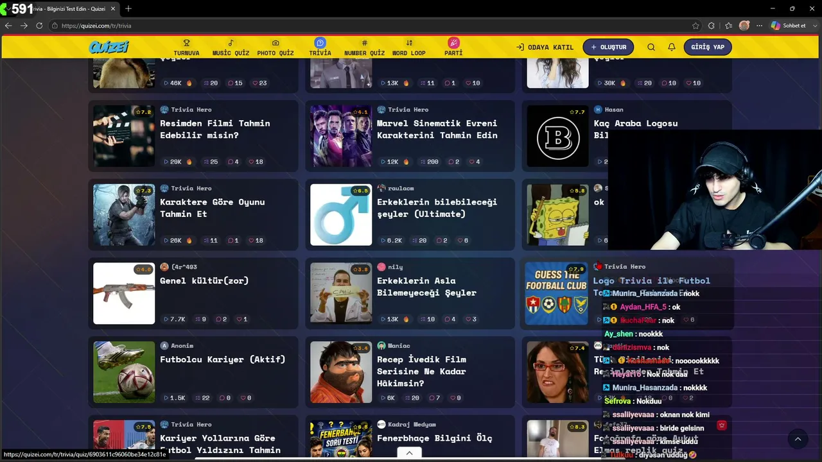
Task: Click the play count icon on Resimden Filmi card
Action: tap(166, 162)
